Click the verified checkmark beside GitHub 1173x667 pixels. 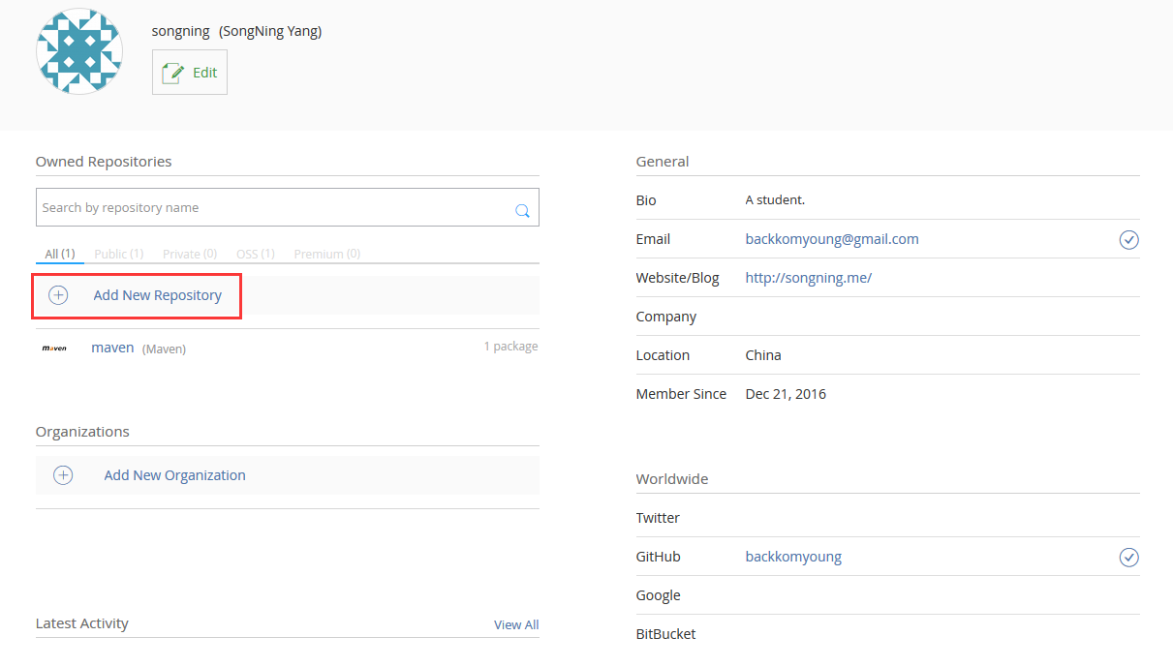coord(1128,557)
